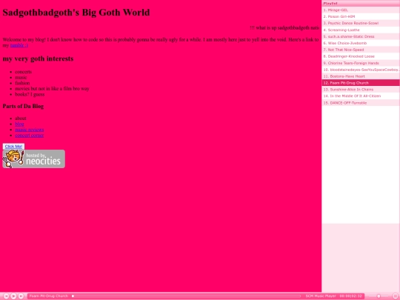Play '7. Not That Nice-Speed' from the playlist

tap(361, 50)
